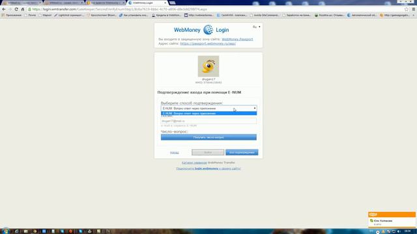The width and height of the screenshot is (417, 234).
Task: Open the Rozetka.ua bookmark
Action: point(330,15)
